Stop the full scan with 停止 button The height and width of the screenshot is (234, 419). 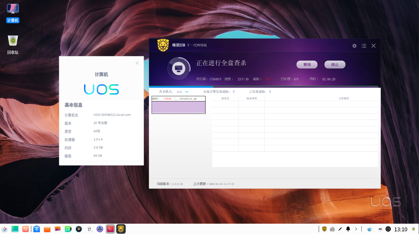[335, 64]
